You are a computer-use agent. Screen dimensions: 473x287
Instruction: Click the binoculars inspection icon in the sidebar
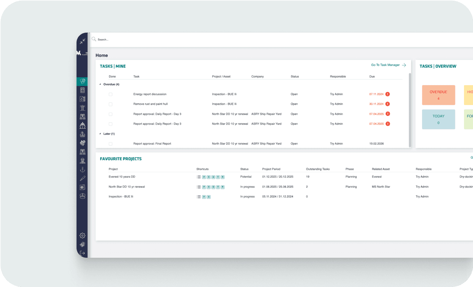(82, 116)
